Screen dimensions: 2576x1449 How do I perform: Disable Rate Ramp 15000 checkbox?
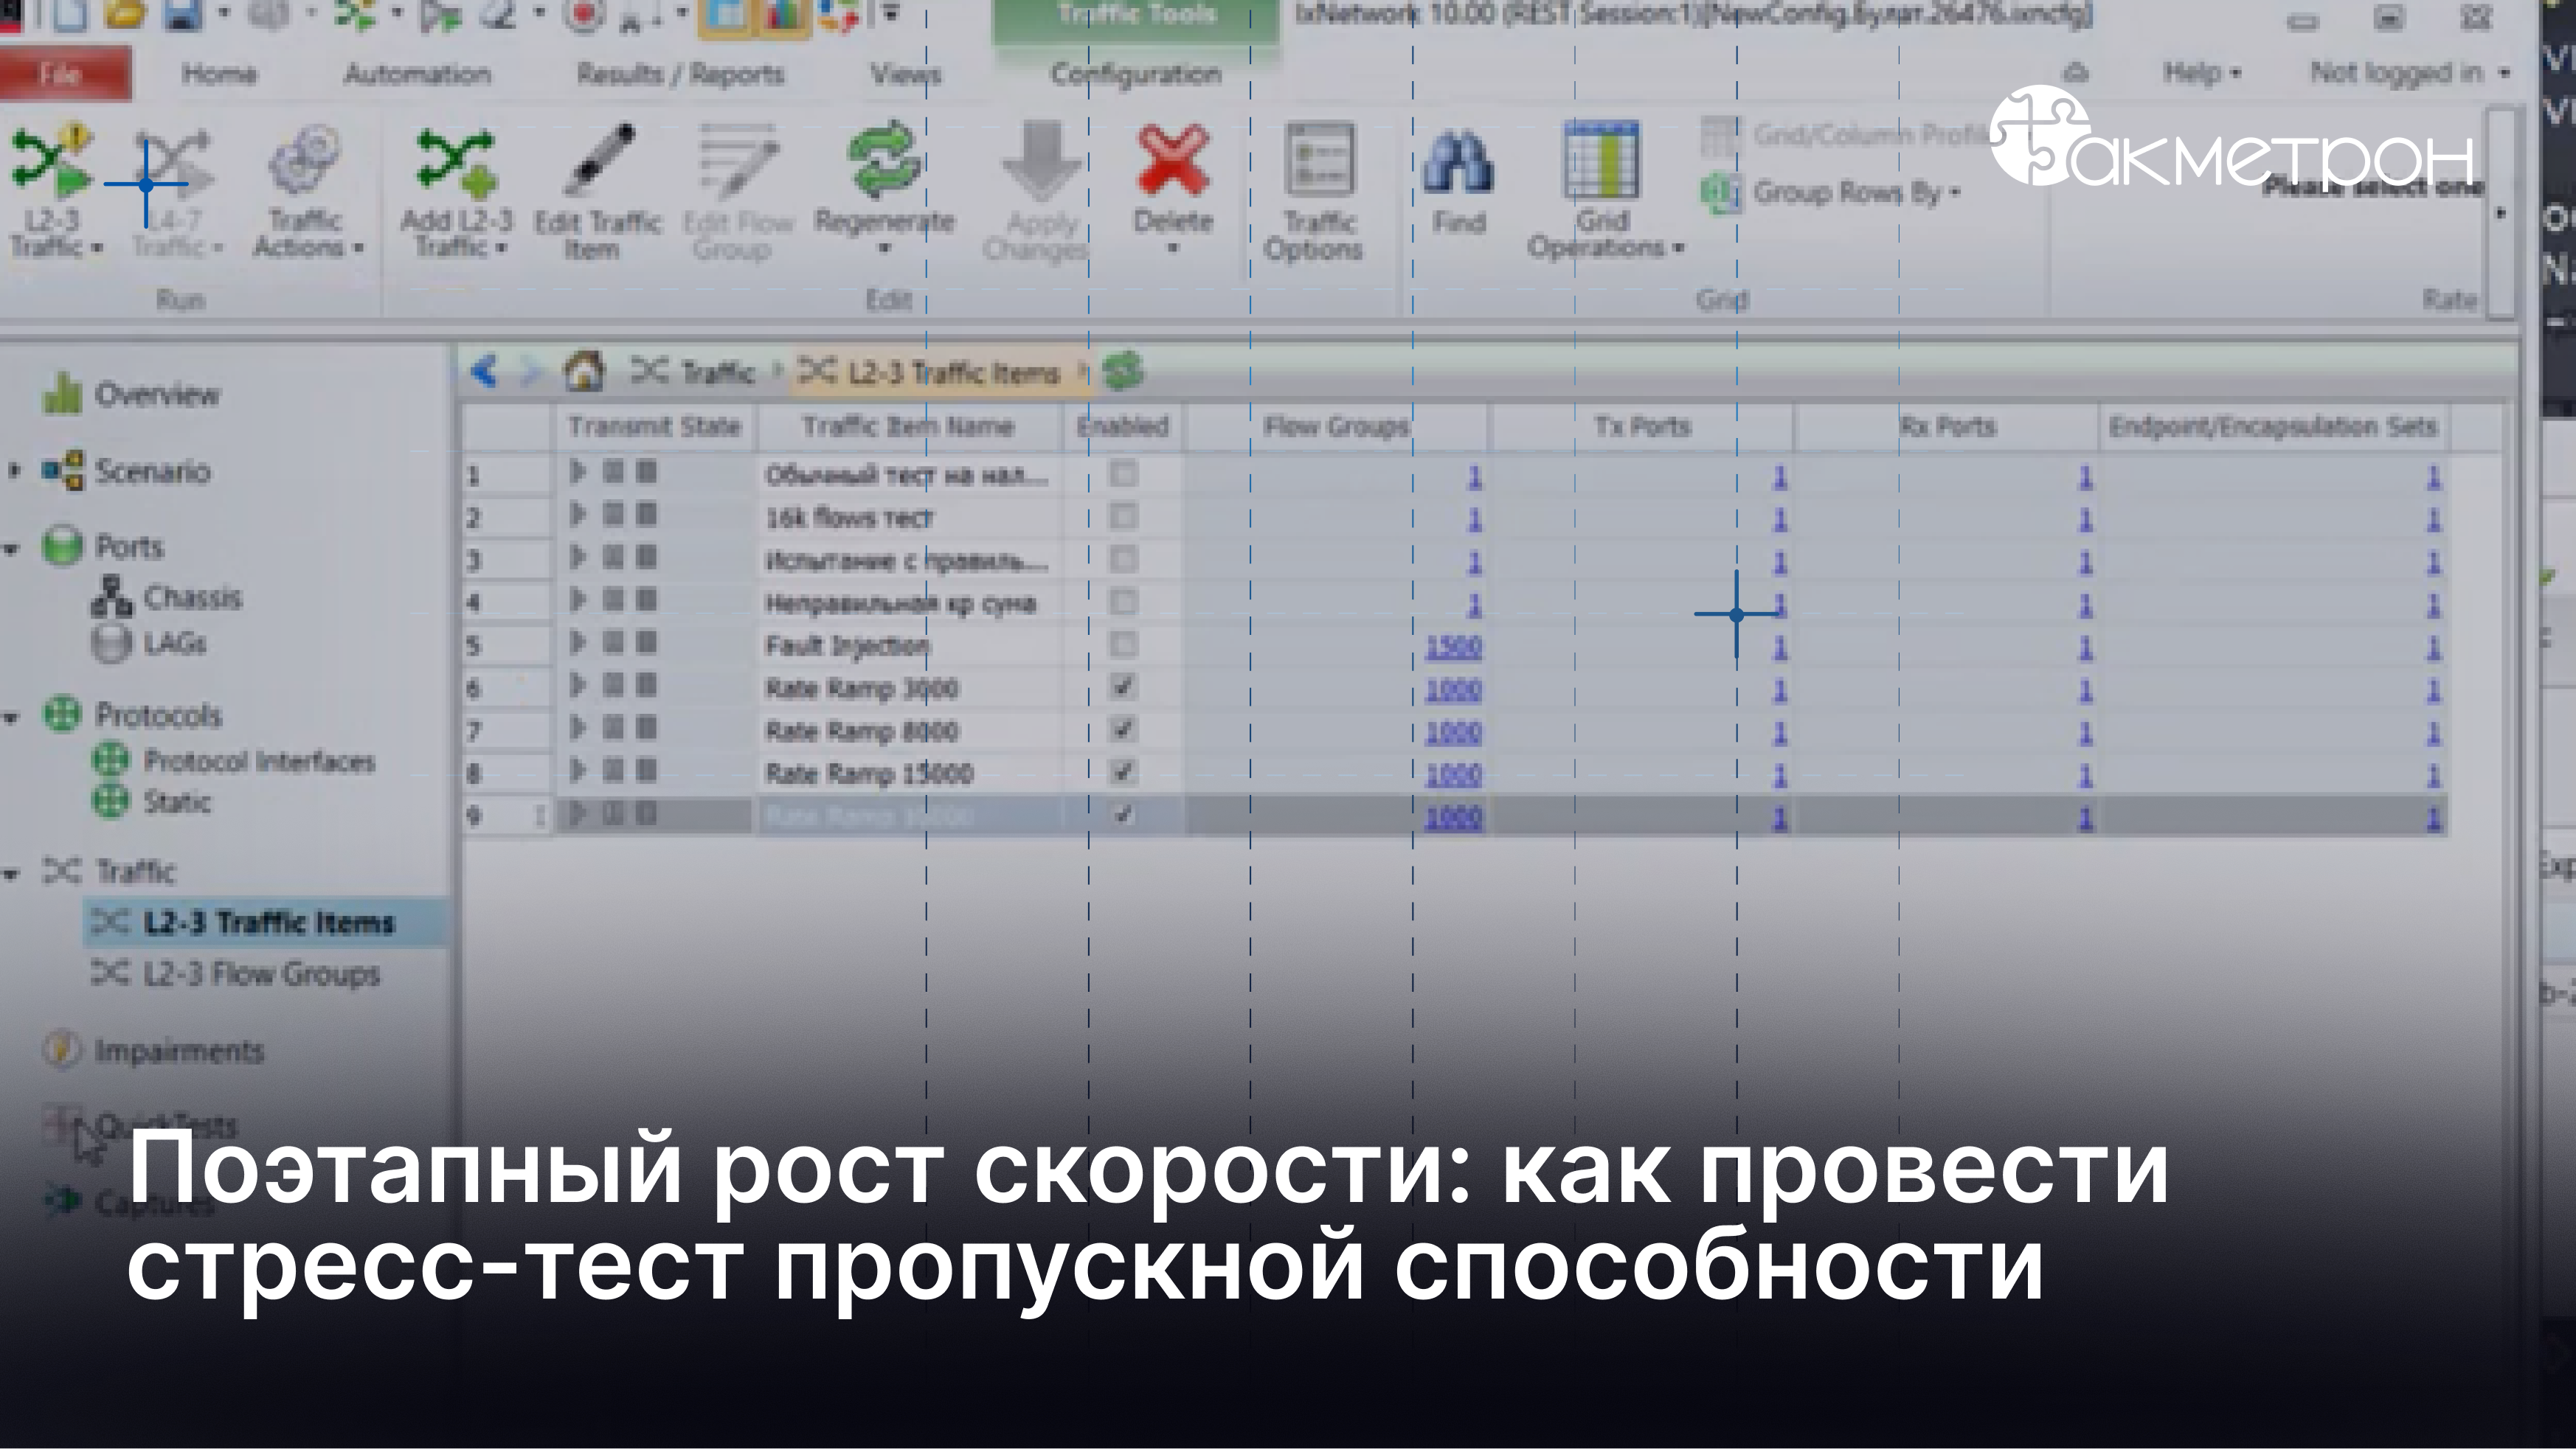click(1123, 773)
